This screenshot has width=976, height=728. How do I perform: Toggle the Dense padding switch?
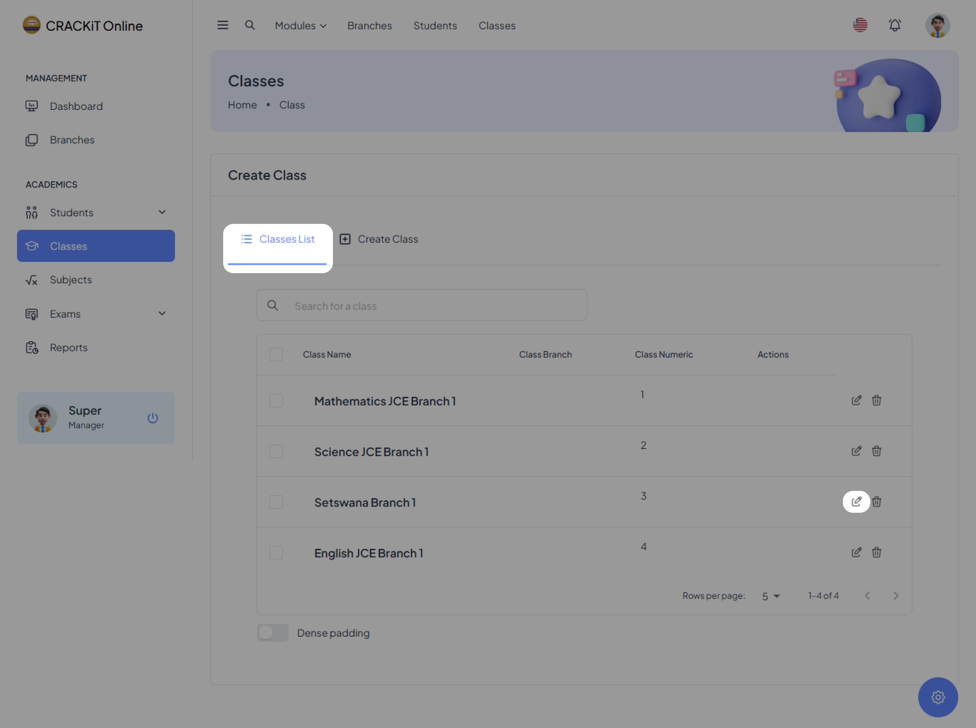click(273, 633)
